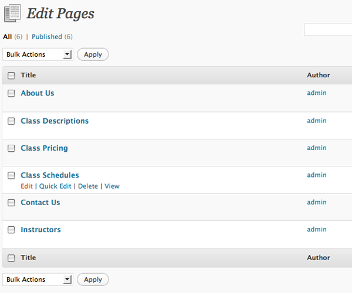Check the About Us row checkbox

pos(11,93)
